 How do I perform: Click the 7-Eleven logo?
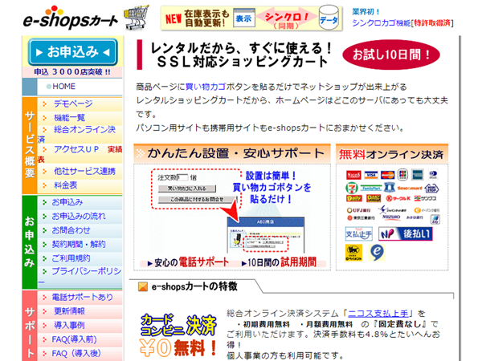tap(351, 188)
